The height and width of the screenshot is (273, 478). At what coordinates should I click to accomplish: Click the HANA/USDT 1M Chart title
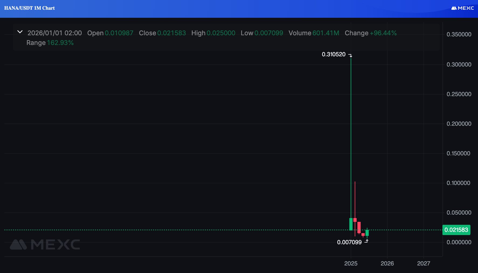[x=29, y=8]
